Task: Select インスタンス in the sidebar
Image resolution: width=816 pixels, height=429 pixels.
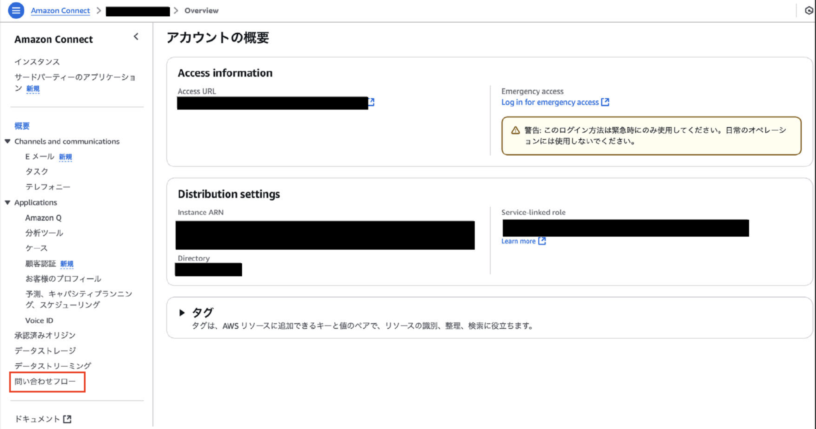Action: (37, 62)
